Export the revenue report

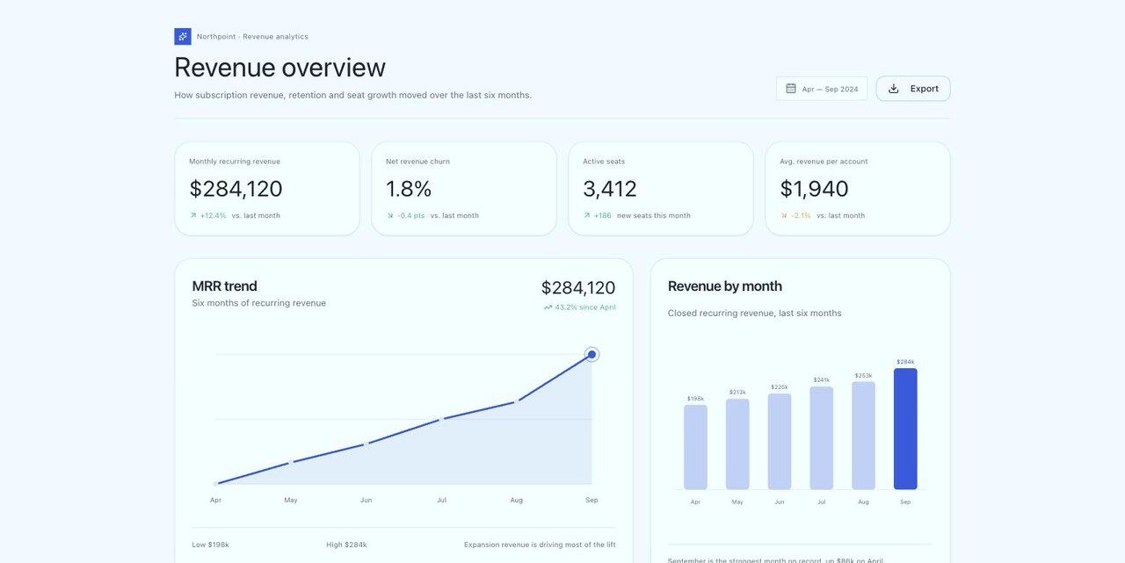tap(913, 89)
